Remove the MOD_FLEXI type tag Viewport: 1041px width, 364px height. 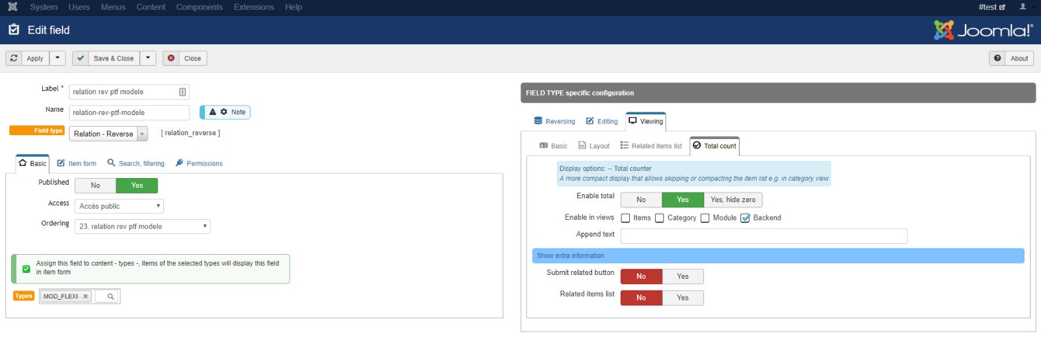[85, 296]
